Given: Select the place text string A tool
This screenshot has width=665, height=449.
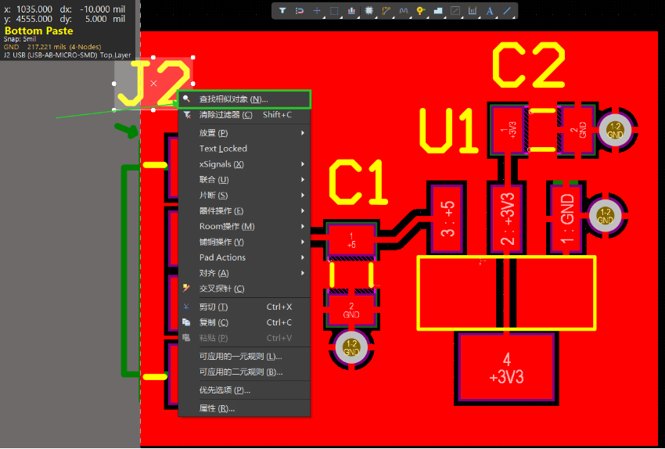Looking at the screenshot, I should tap(490, 11).
